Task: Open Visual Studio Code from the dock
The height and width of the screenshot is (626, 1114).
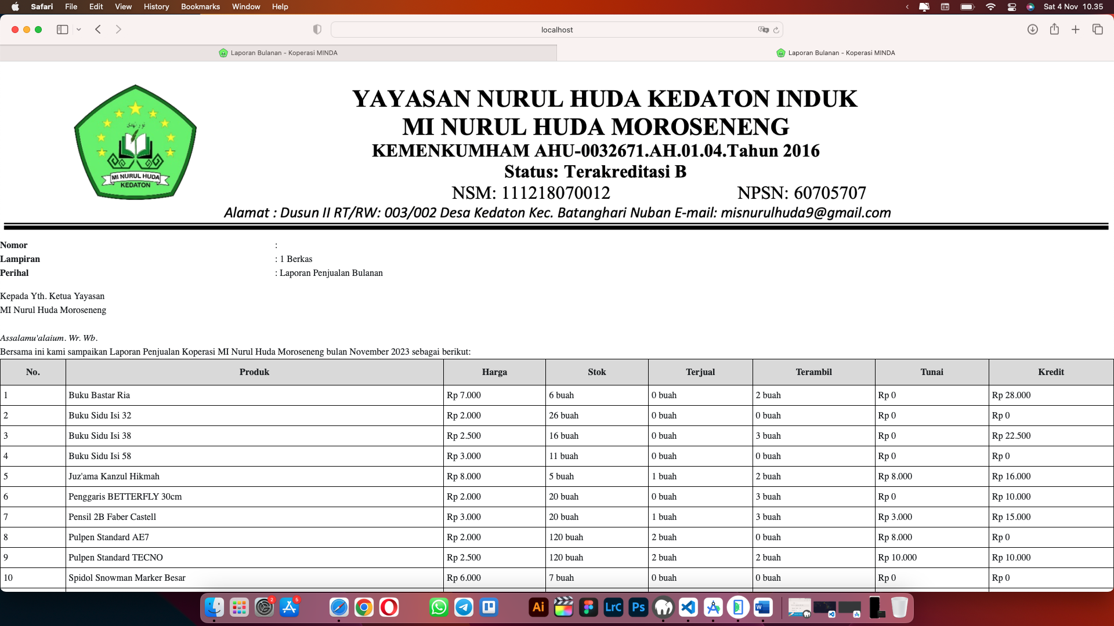Action: click(688, 607)
